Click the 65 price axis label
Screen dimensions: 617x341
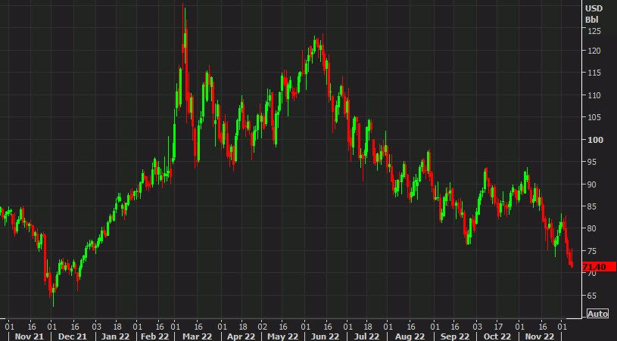tap(591, 294)
